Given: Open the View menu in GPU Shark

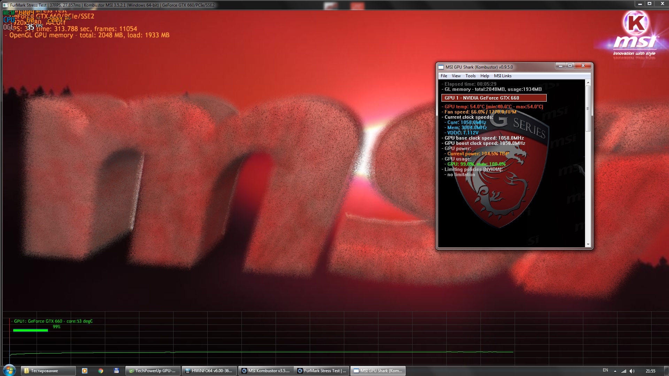Looking at the screenshot, I should pos(456,76).
